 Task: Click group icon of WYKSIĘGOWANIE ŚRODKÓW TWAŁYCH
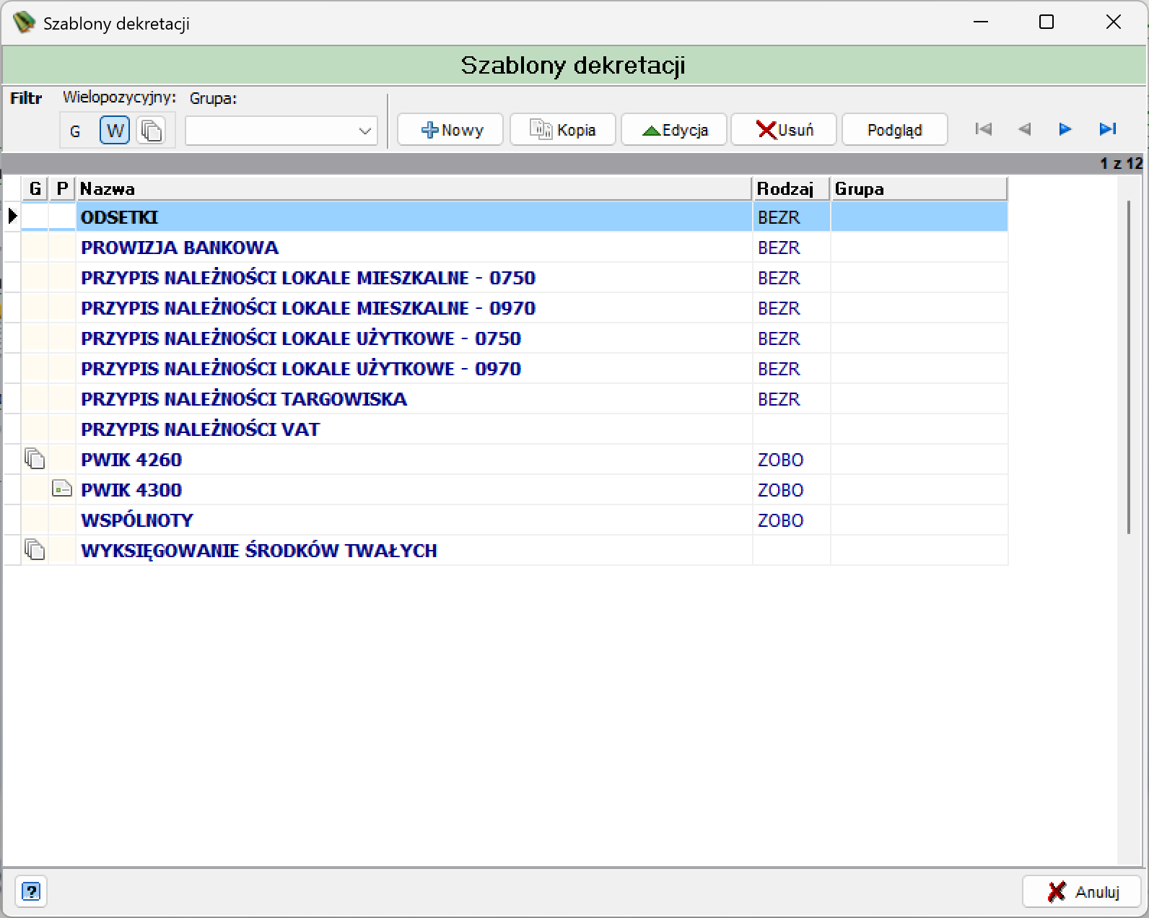[35, 550]
